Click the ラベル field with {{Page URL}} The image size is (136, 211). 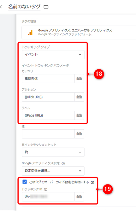pos(48,115)
